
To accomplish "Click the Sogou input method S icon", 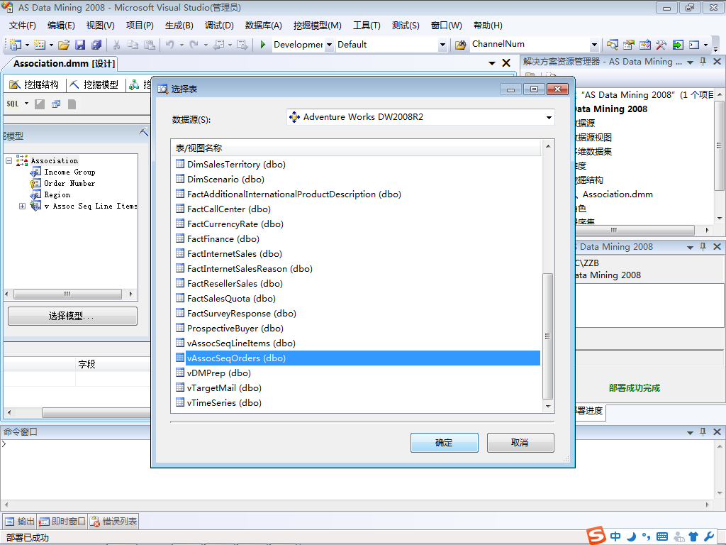I will click(x=596, y=536).
